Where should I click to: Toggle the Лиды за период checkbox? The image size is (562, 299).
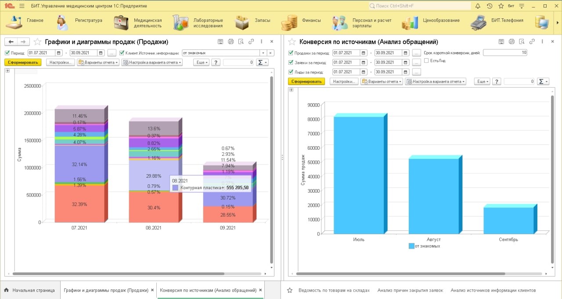click(291, 72)
